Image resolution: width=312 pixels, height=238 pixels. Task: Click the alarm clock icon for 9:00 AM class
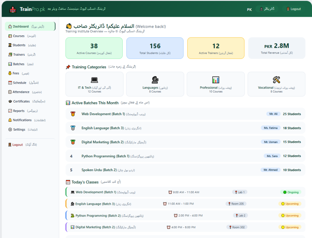(170, 192)
